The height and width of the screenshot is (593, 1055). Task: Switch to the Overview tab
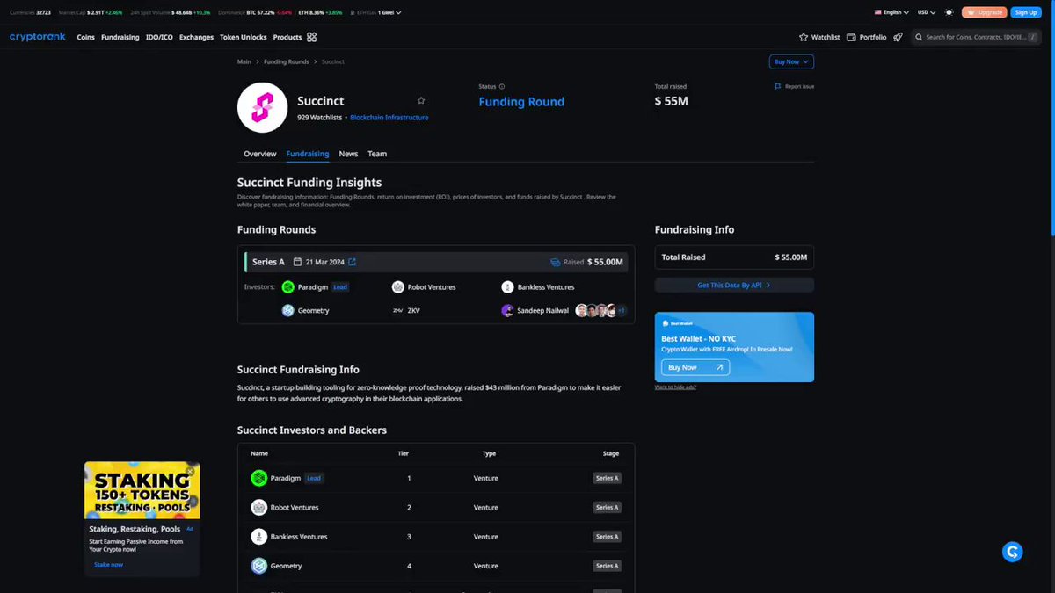pyautogui.click(x=260, y=154)
